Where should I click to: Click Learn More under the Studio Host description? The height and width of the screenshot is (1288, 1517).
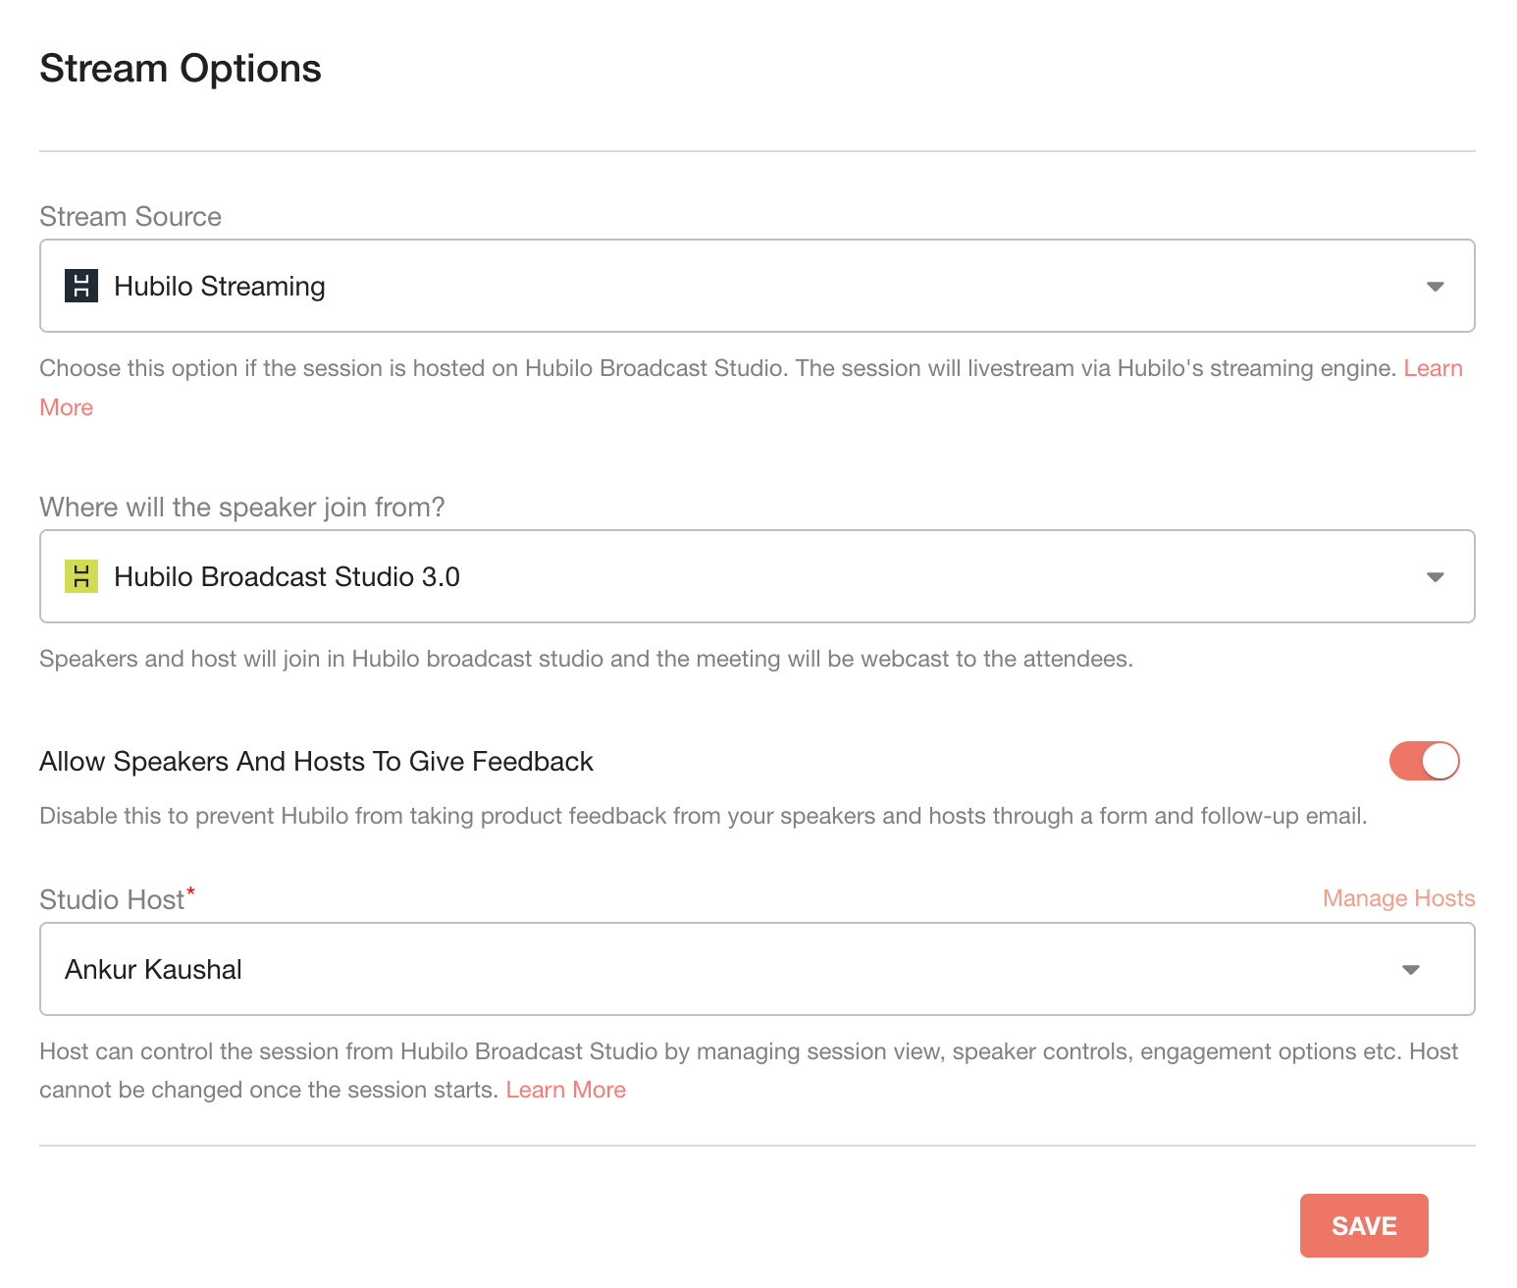coord(565,1090)
